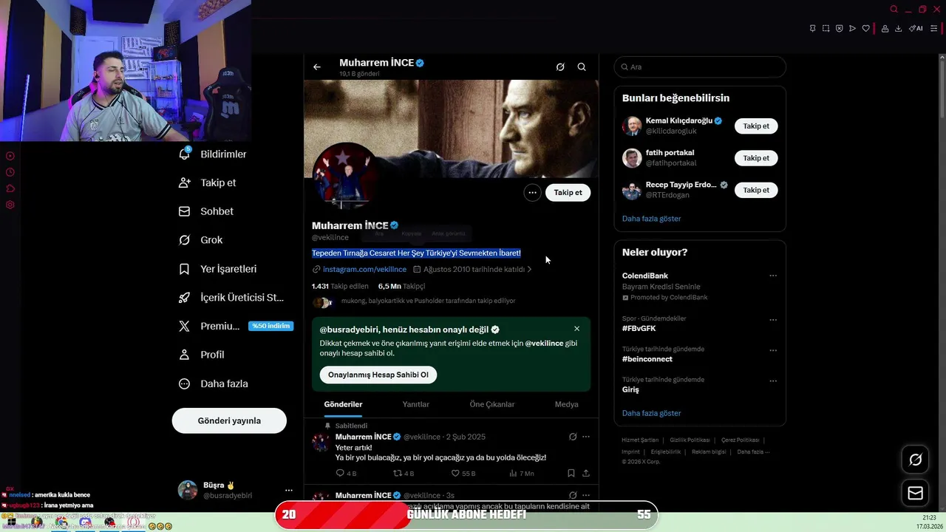This screenshot has height=532, width=946.
Task: Open the browser profile person icon
Action: [x=885, y=29]
